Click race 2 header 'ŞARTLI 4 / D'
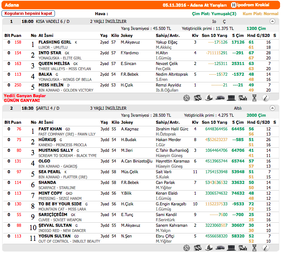Viewport: 283px width, 253px height. pyautogui.click(x=47, y=108)
